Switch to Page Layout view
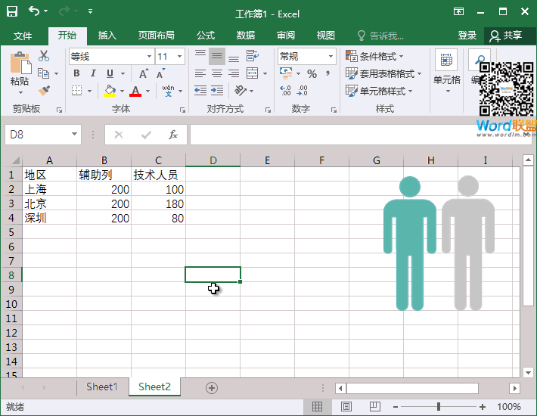This screenshot has width=537, height=416. tap(346, 407)
